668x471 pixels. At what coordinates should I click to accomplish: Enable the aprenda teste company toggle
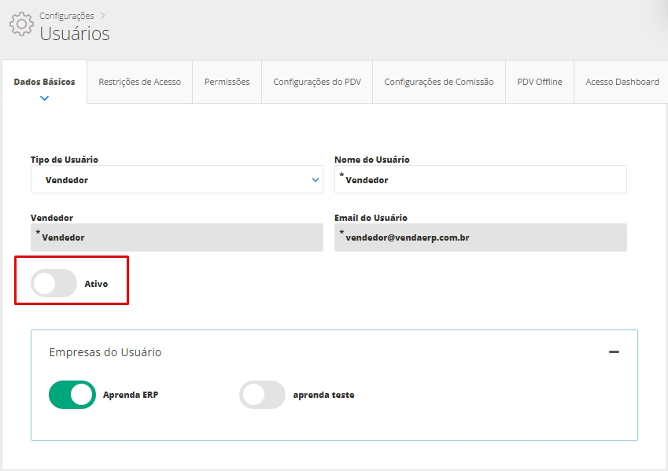click(262, 395)
